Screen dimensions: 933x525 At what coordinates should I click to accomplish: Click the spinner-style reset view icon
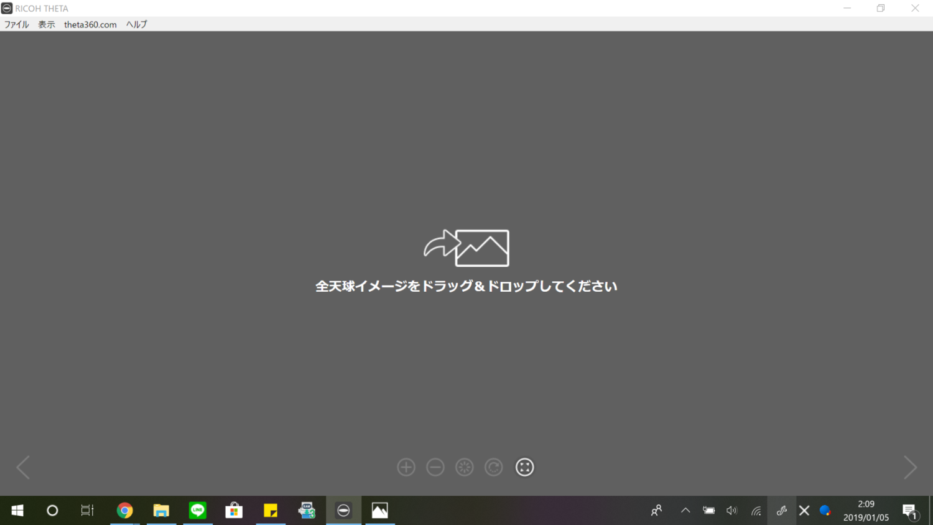coord(464,467)
